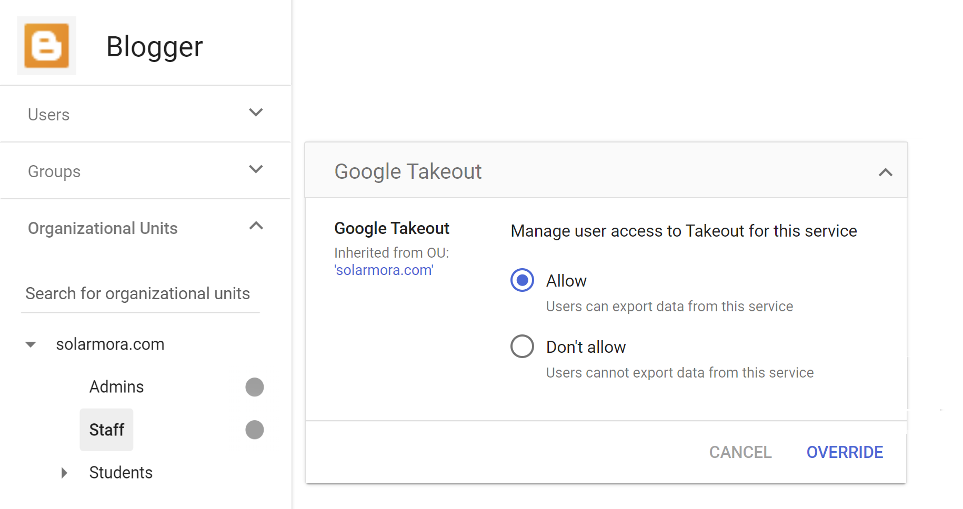Click the orange Blogger logo icon
Image resolution: width=963 pixels, height=509 pixels.
click(46, 46)
